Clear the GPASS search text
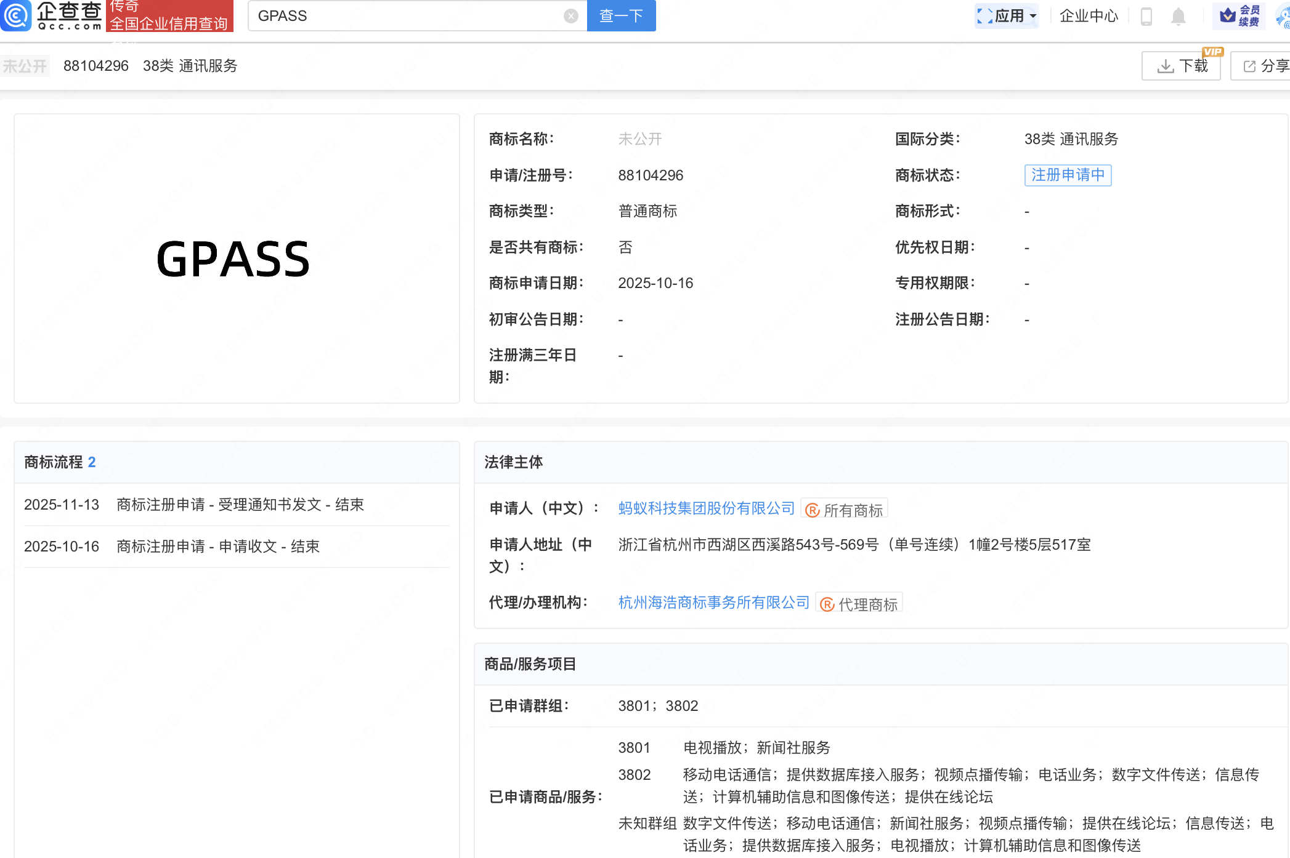The image size is (1290, 858). point(570,16)
